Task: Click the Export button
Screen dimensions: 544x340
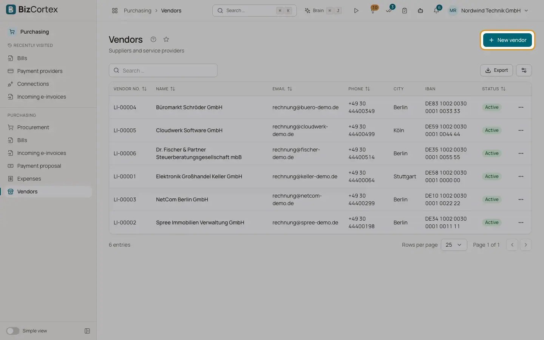Action: [x=496, y=70]
